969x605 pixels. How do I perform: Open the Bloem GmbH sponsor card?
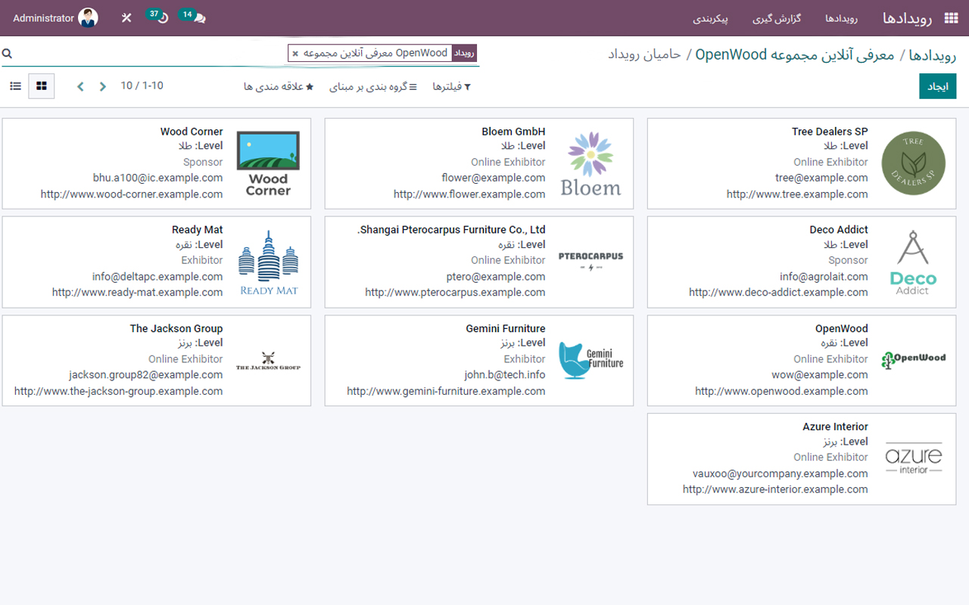click(x=478, y=163)
